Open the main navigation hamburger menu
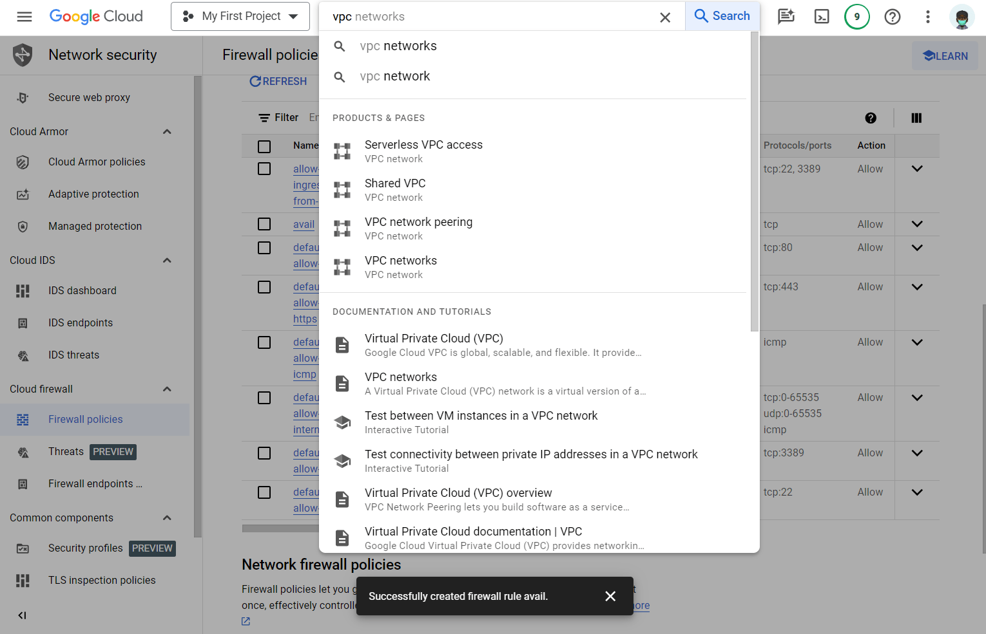 pyautogui.click(x=24, y=17)
